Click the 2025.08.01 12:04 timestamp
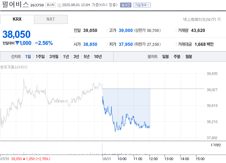 [76, 5]
